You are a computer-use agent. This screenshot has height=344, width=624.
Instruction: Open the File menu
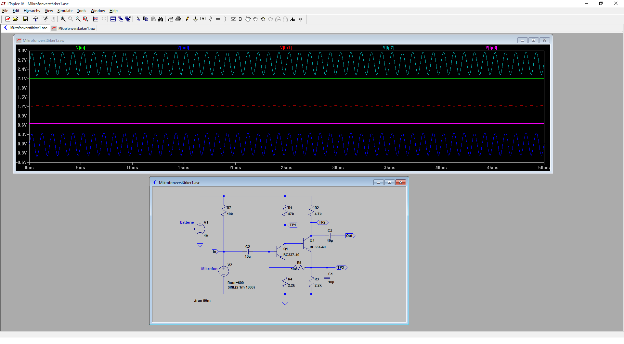(5, 11)
